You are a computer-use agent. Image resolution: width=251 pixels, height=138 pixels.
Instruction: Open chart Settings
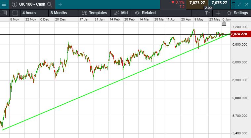click(237, 13)
